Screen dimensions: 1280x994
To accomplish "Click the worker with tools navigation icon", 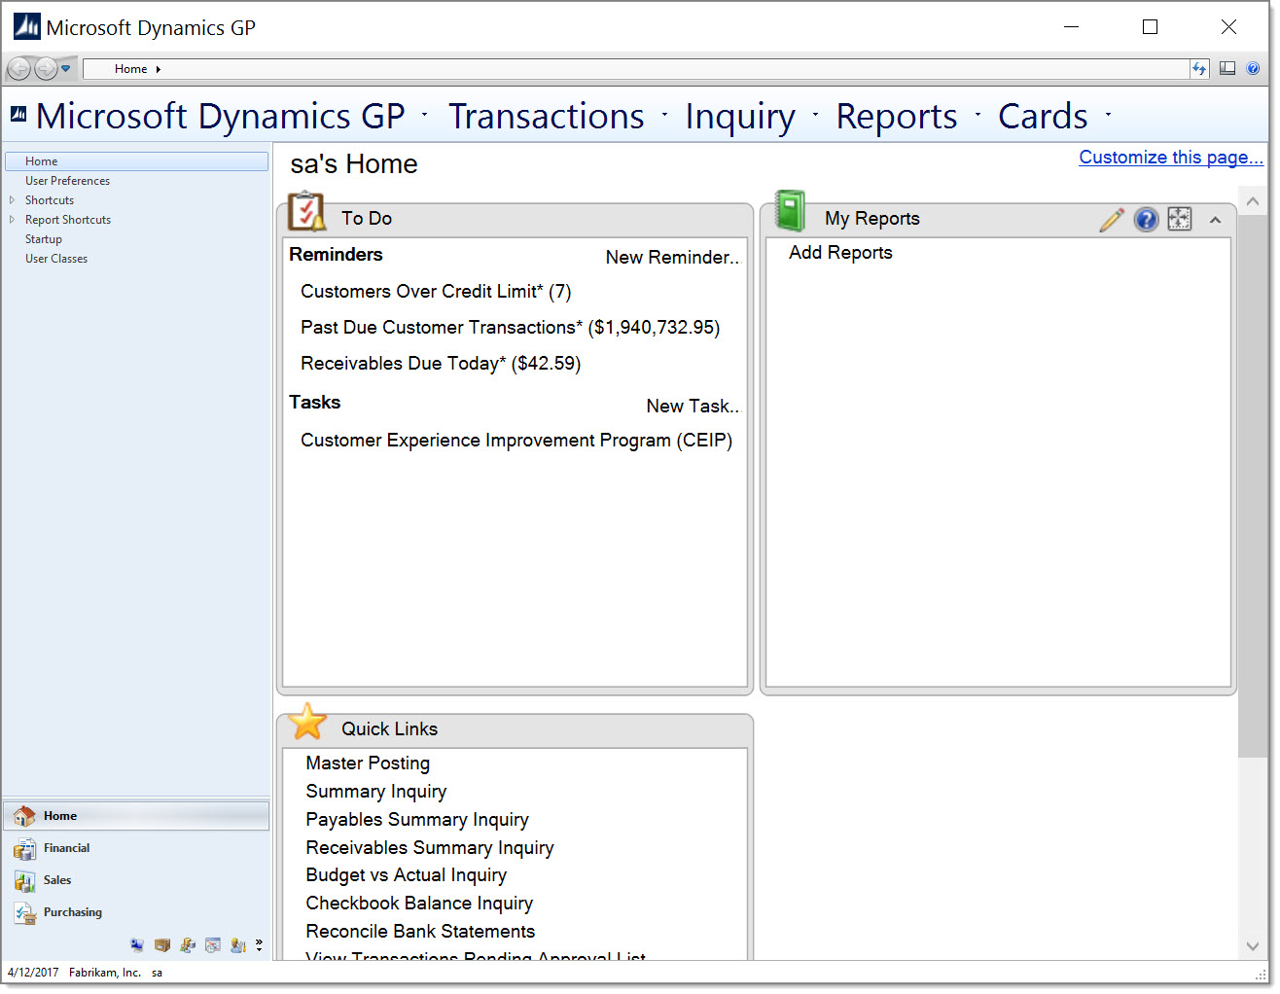I will 238,945.
